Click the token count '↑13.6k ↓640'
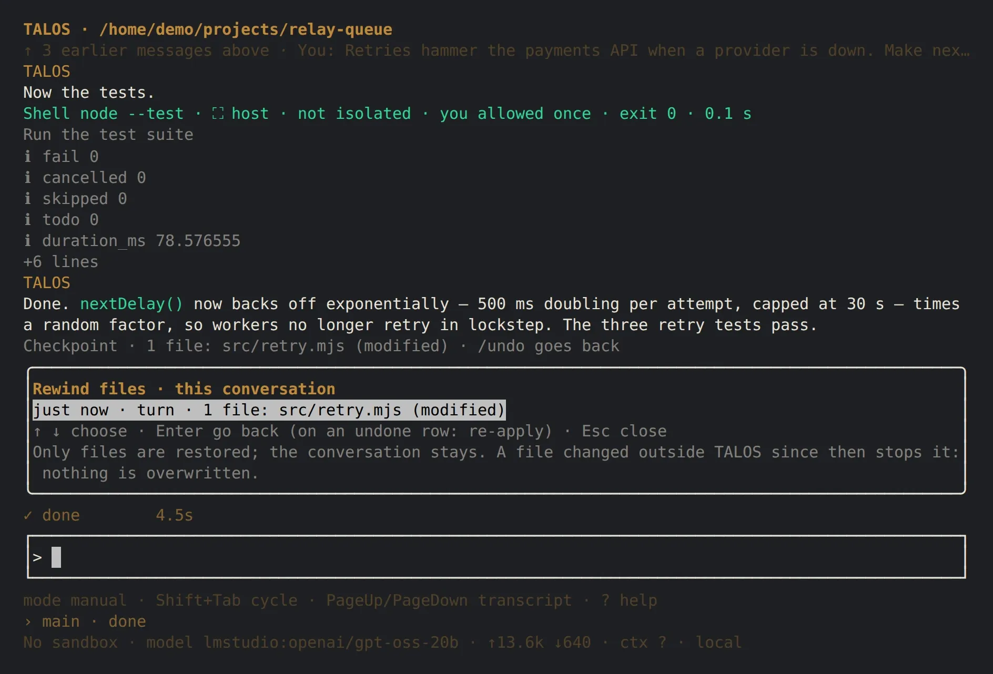Viewport: 993px width, 674px height. 539,642
